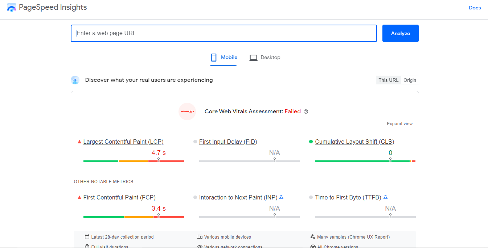Click the experimental flask icon beside INP

(x=281, y=197)
